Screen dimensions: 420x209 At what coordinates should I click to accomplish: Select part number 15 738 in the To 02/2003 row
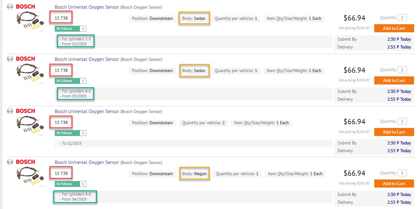(x=61, y=122)
